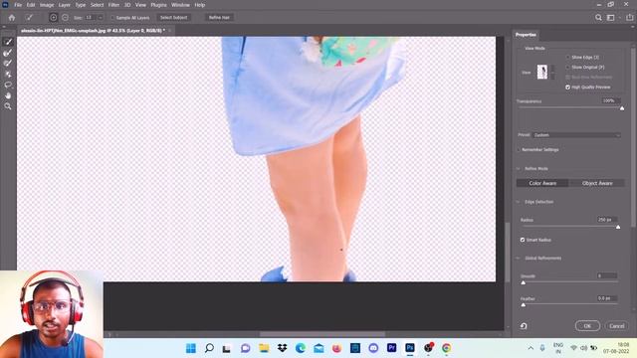Collapse the Refine Mode section
This screenshot has width=637, height=358.
coord(518,168)
